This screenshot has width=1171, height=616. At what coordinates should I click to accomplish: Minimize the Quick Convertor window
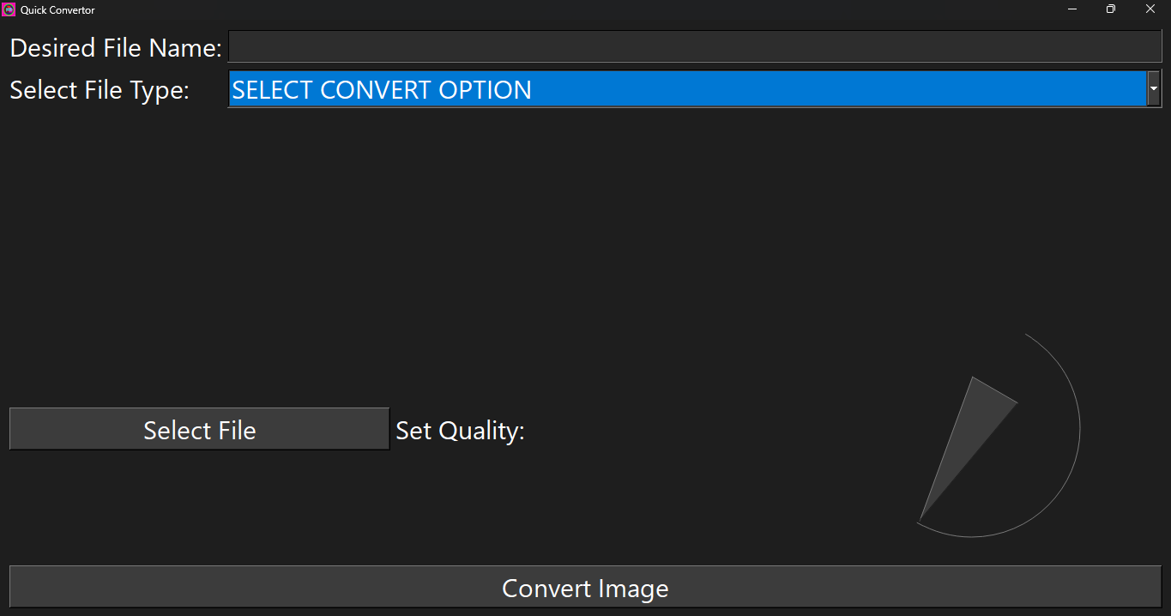[1072, 9]
